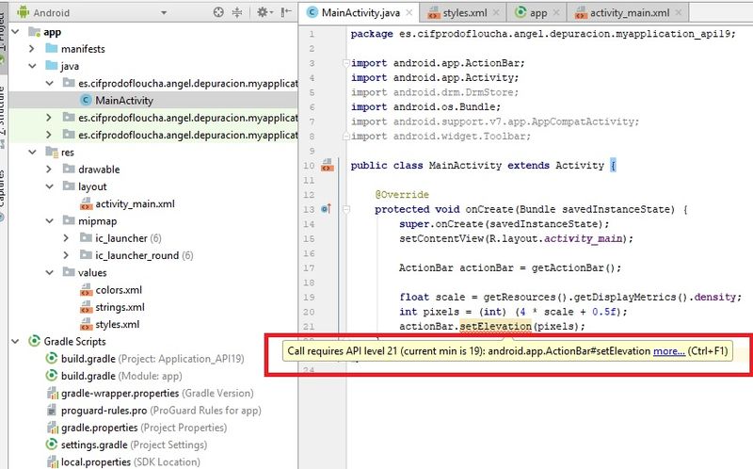Collapse onCreate method fold marker at line 13

coord(345,209)
